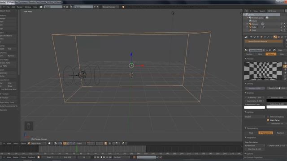This screenshot has height=161, width=287.
Task: Open the Render properties tab icon
Action: tap(251, 37)
